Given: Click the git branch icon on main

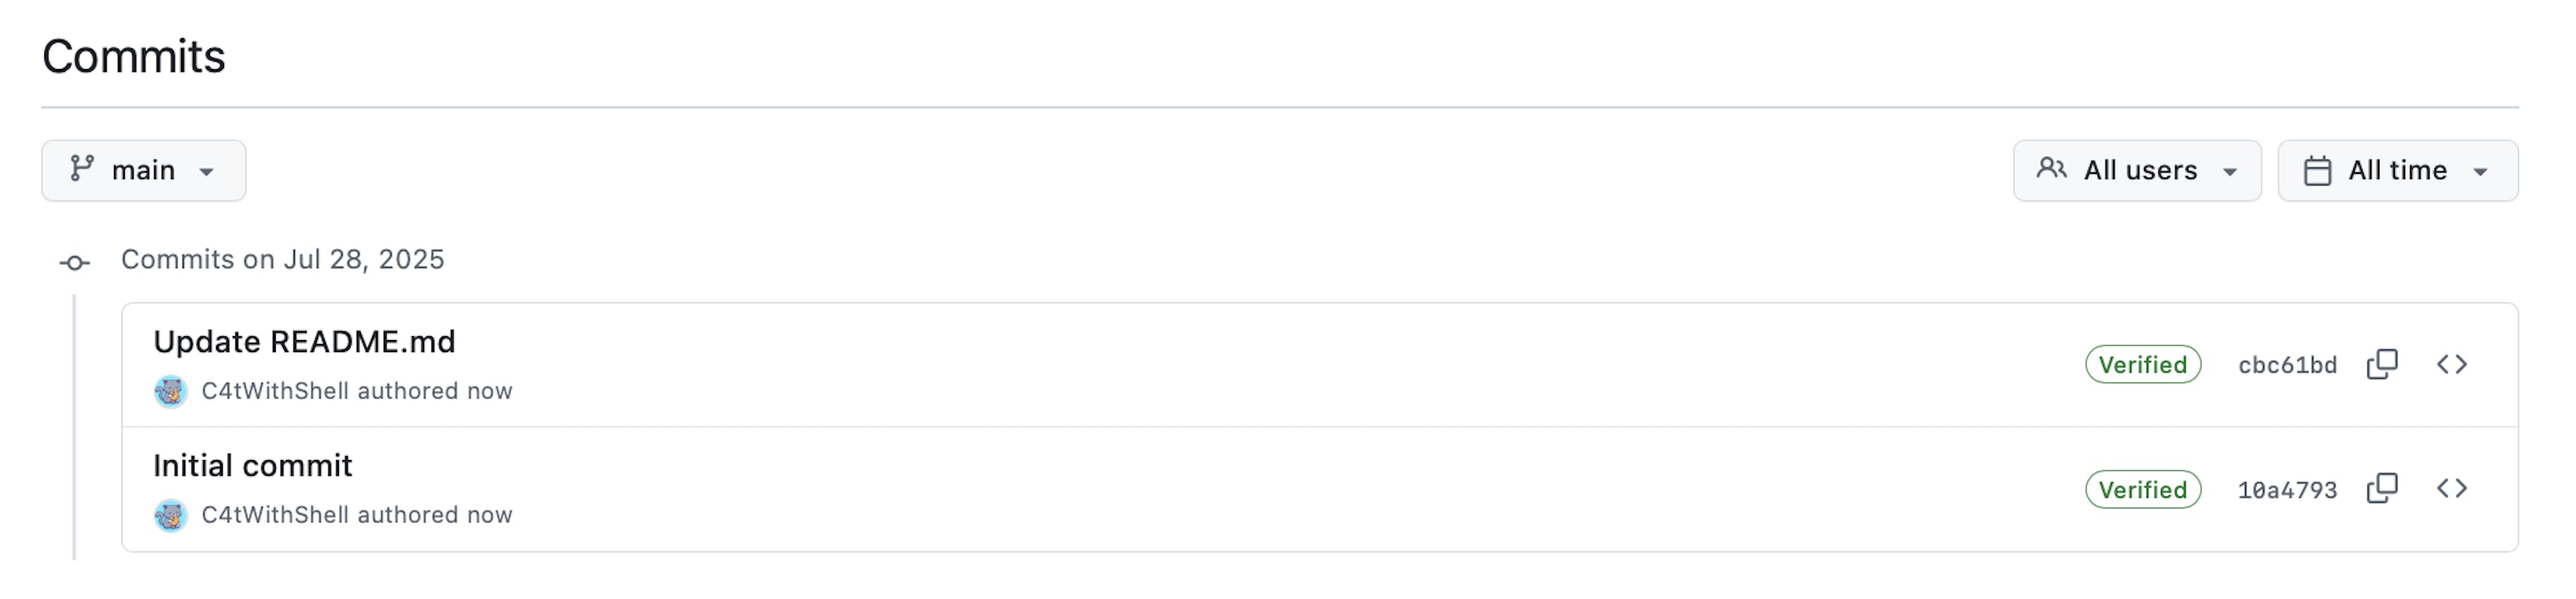Looking at the screenshot, I should click(x=82, y=169).
